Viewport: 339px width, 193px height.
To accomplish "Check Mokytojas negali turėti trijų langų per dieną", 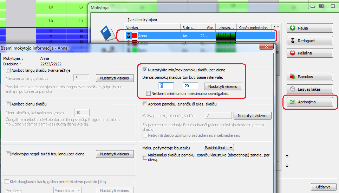I will coord(8,154).
